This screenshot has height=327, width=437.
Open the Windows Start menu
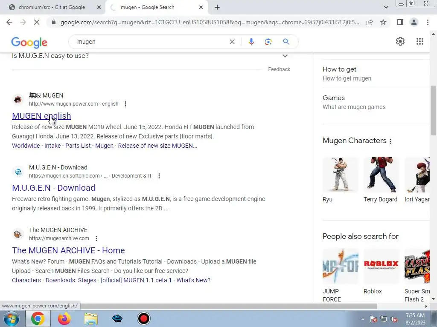(x=12, y=318)
